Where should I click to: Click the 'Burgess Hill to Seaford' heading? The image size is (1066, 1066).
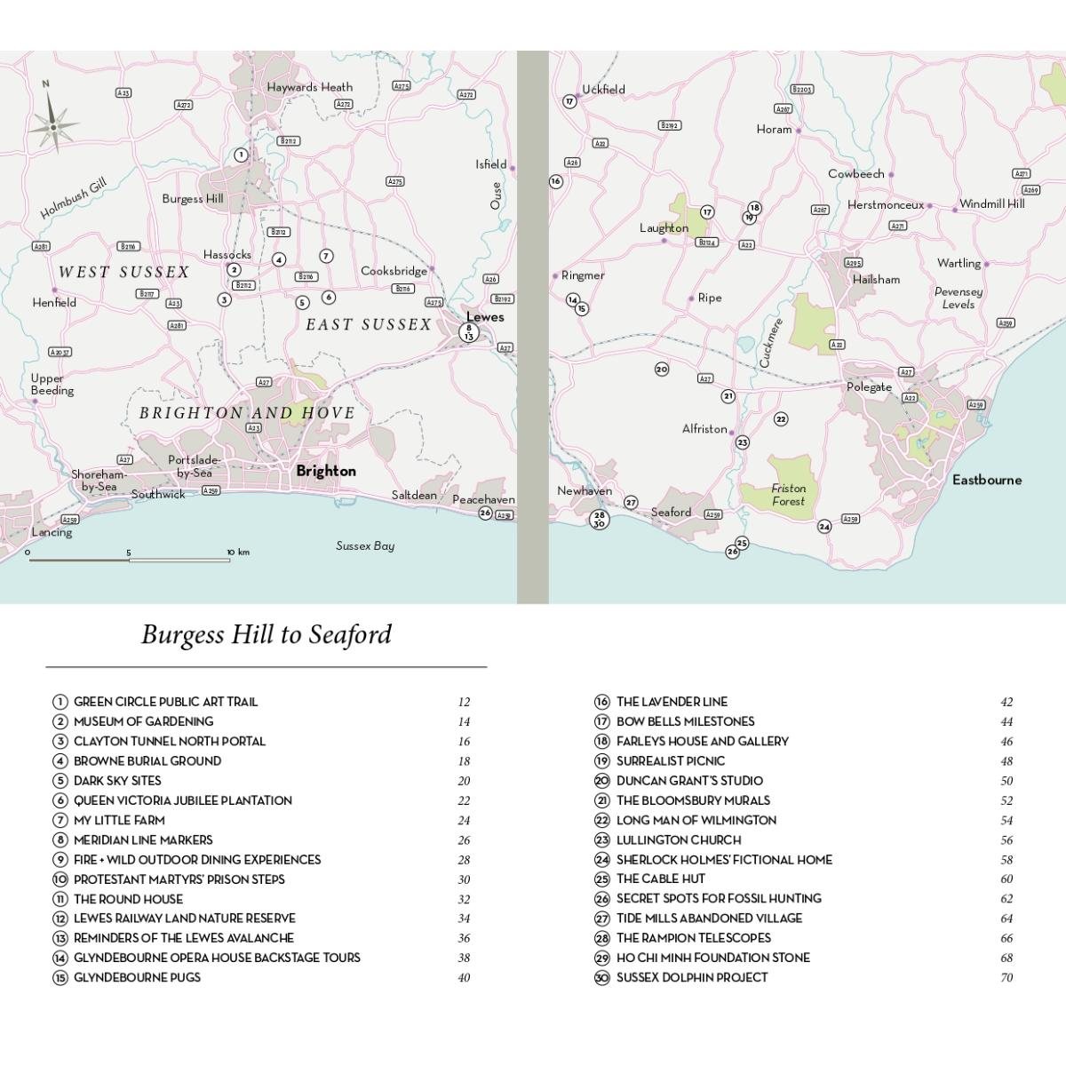(266, 634)
